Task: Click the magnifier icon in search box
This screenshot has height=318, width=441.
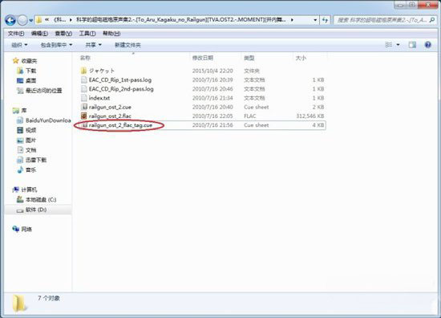Action: 432,20
